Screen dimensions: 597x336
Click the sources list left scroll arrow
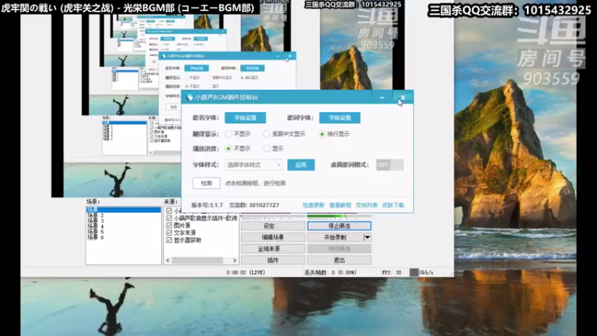pos(168,261)
